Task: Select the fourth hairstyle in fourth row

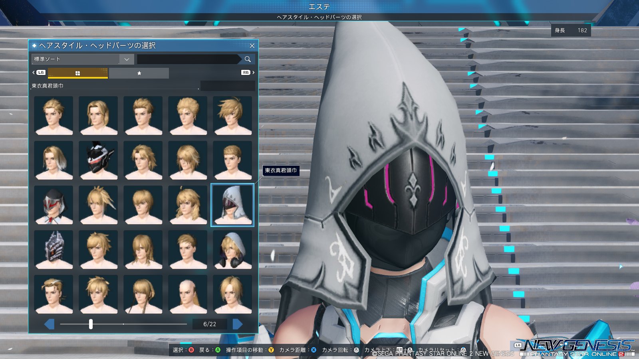Action: point(188,249)
